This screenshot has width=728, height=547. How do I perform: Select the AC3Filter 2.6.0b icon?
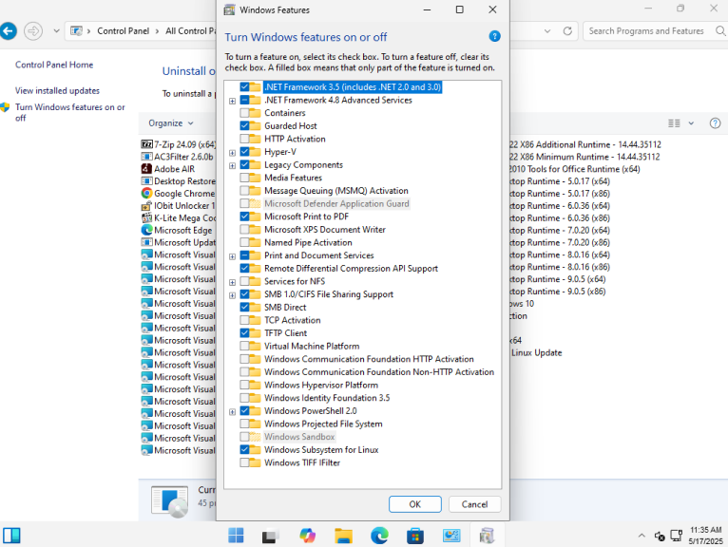coord(146,157)
